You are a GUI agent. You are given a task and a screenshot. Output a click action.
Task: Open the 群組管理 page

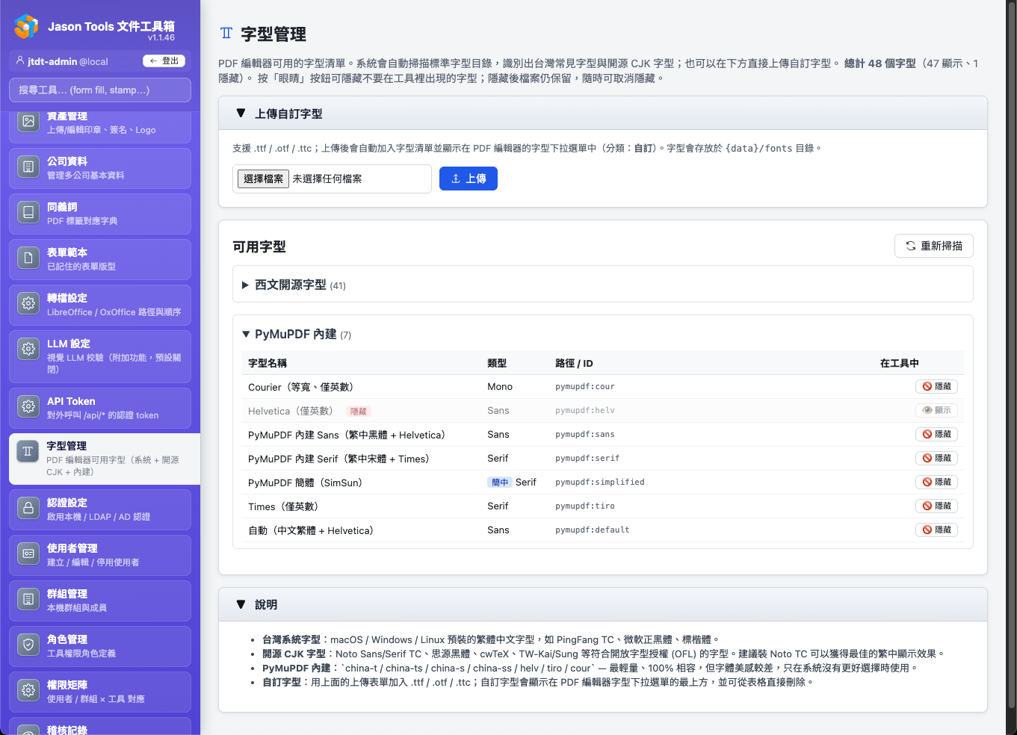[x=28, y=599]
